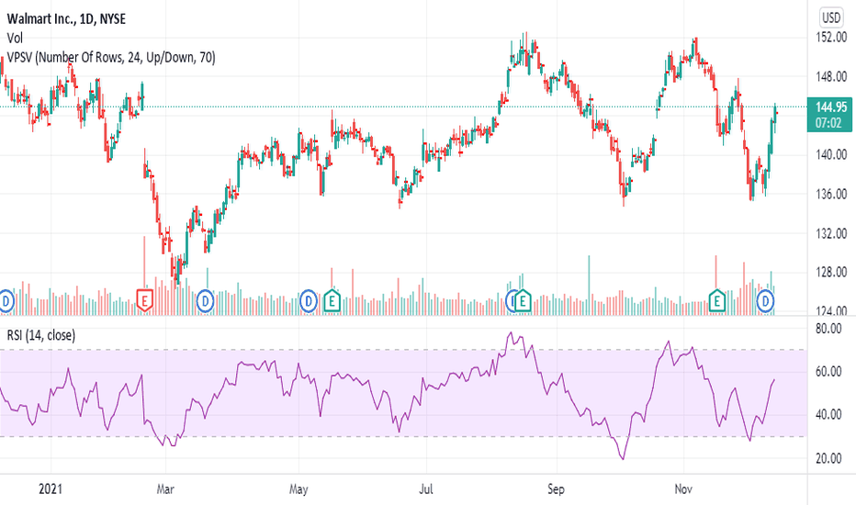Click the green E earnings marker in November
This screenshot has height=505, width=856.
point(716,300)
